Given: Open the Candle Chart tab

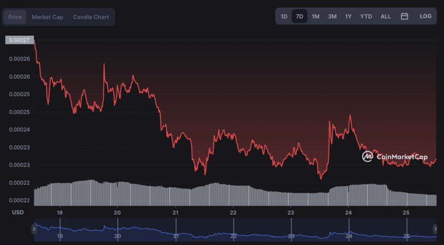Looking at the screenshot, I should [91, 17].
